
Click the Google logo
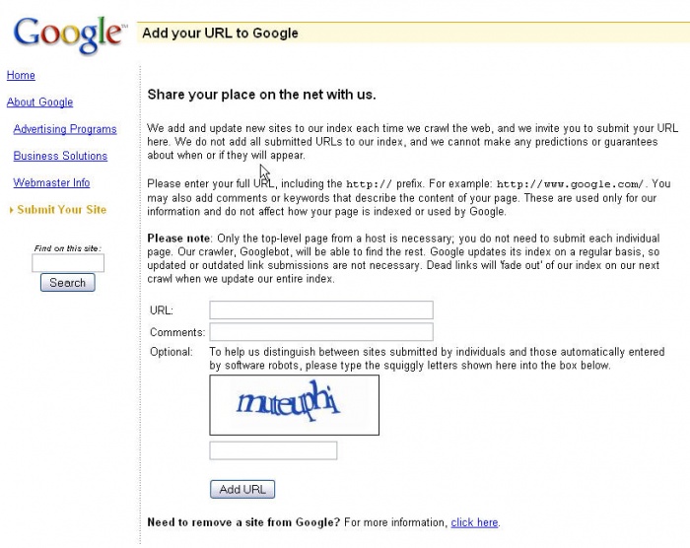[x=68, y=34]
